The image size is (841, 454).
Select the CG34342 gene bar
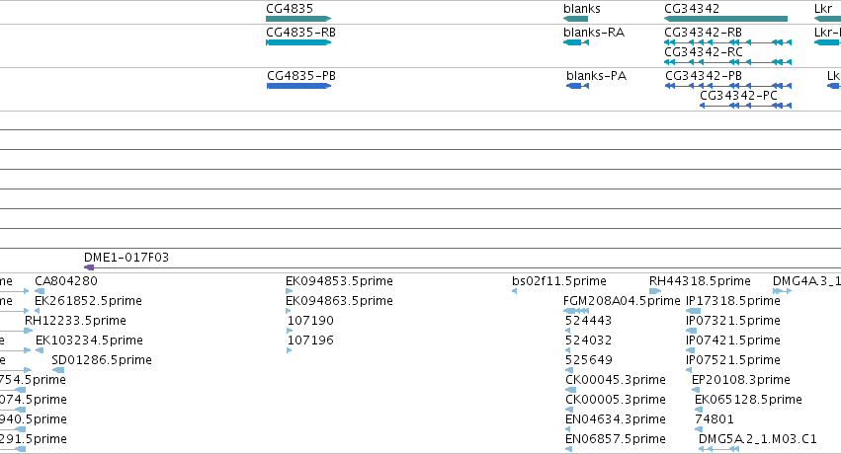point(725,19)
